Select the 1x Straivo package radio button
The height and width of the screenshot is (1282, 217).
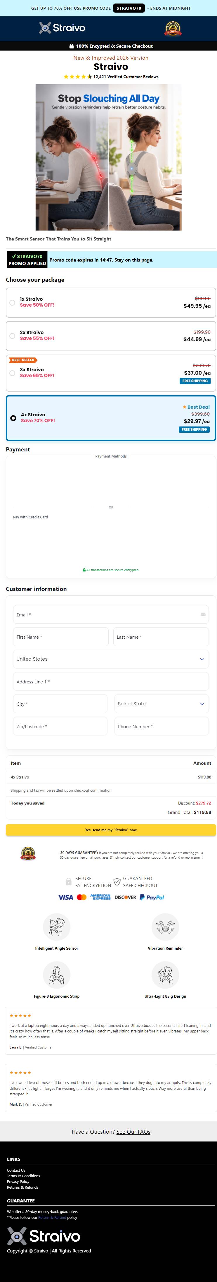coord(13,302)
